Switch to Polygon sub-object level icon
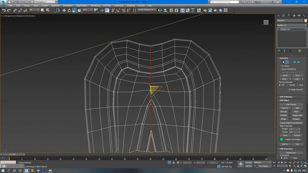The width and height of the screenshot is (308, 173). coord(295,62)
